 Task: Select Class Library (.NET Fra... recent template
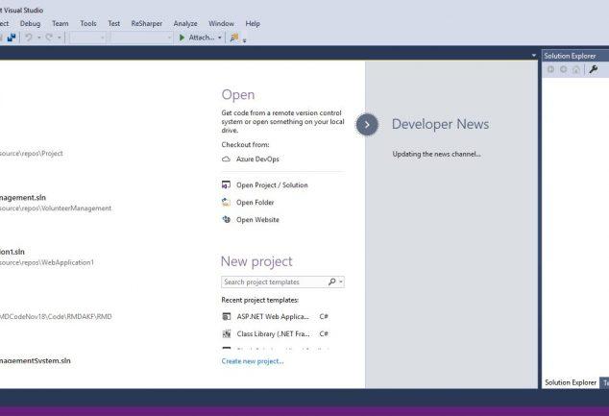pos(276,333)
